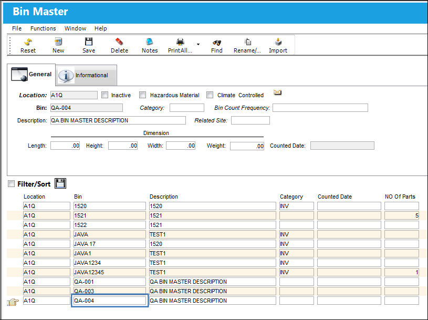Screen dimensions: 428x320
Task: Enable the Filter/Sort checkbox
Action: (11, 184)
